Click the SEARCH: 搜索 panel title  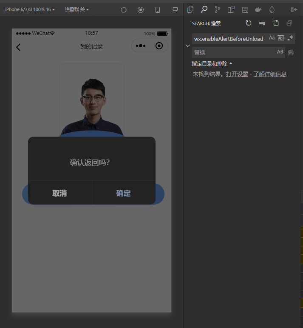pyautogui.click(x=206, y=23)
